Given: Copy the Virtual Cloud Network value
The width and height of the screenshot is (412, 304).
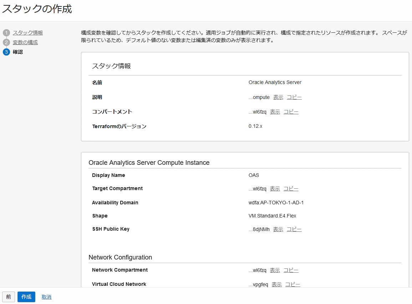Looking at the screenshot, I should click(x=293, y=284).
